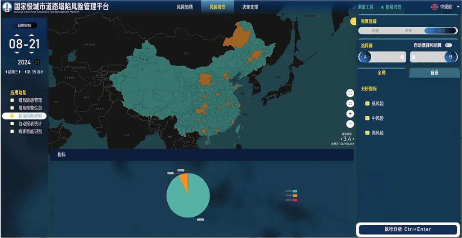Check the 高风险 indicator checkbox
462x238 pixels.
click(367, 133)
